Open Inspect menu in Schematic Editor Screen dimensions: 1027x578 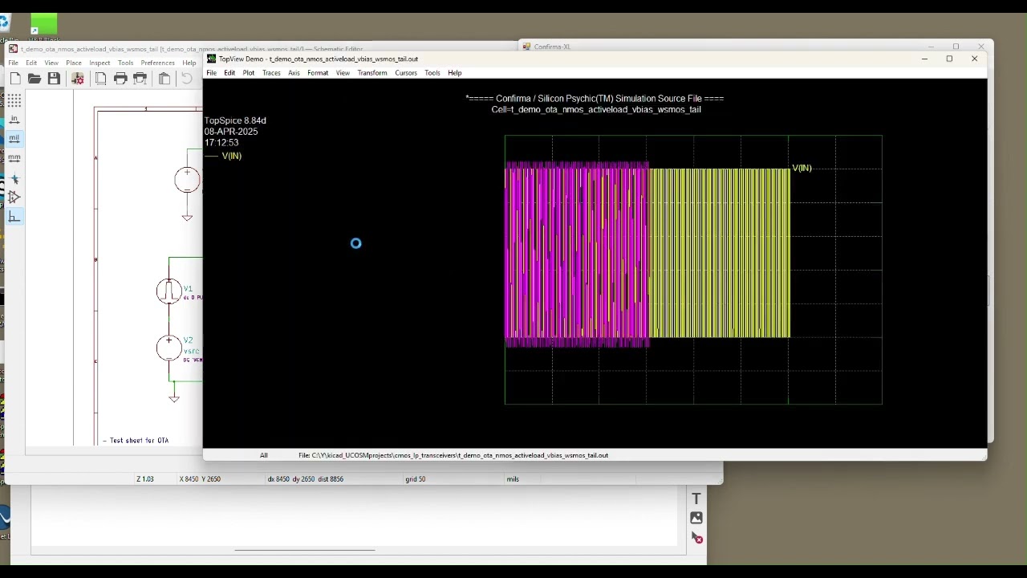(x=99, y=63)
